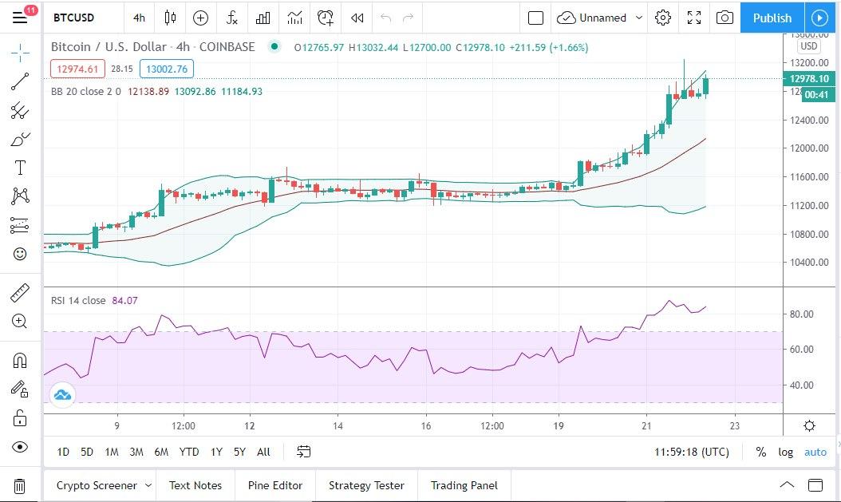The height and width of the screenshot is (502, 841).
Task: Enter fullscreen mode
Action: pyautogui.click(x=694, y=18)
